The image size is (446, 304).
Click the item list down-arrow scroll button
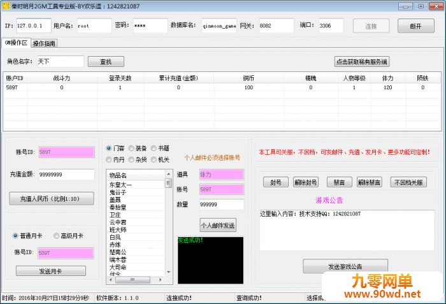coord(168,272)
